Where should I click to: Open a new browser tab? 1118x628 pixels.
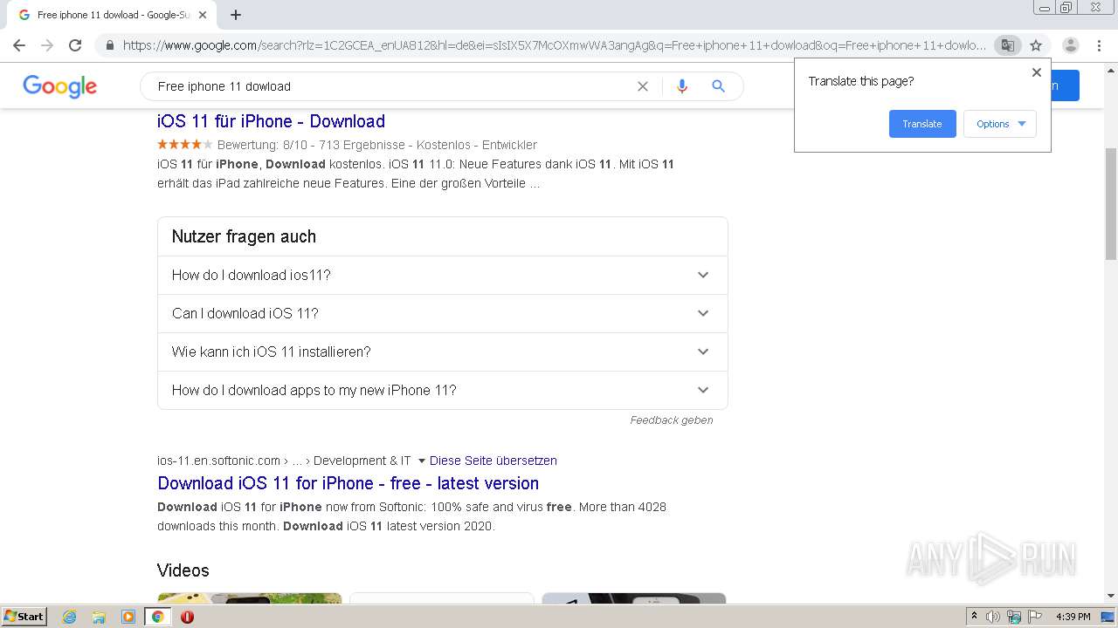236,15
